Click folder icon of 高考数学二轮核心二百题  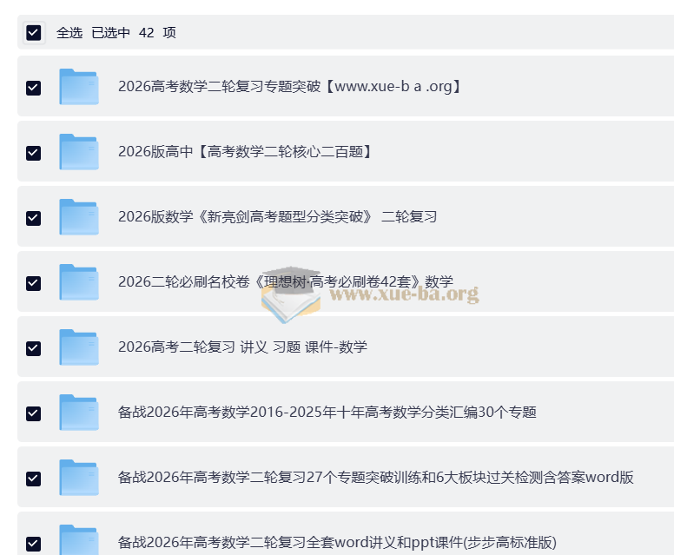78,152
